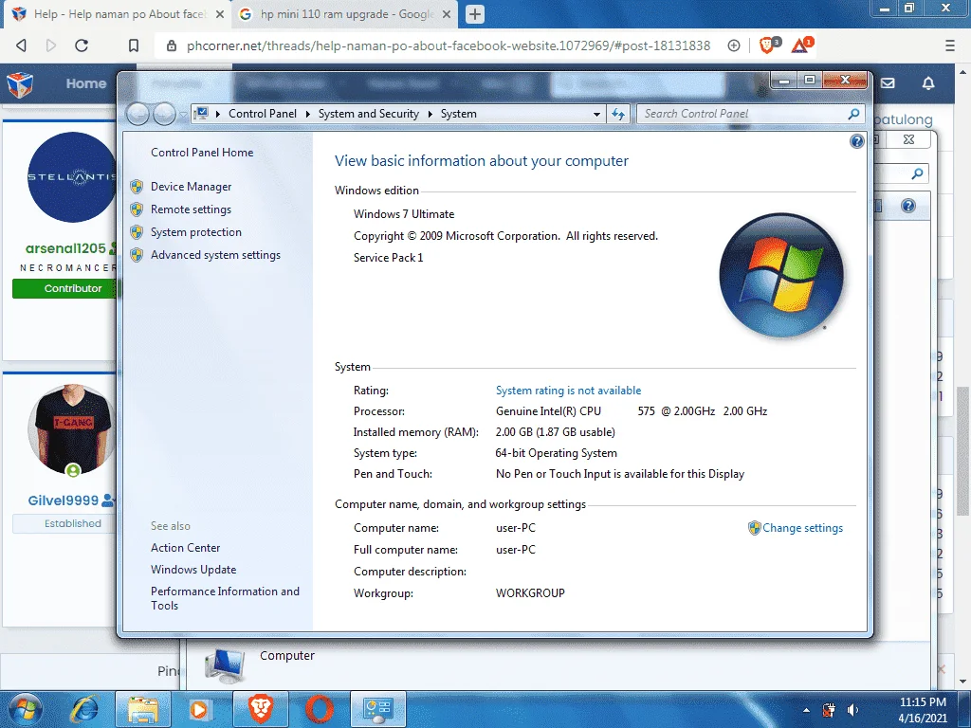Close the Google search tab
The image size is (971, 728).
pyautogui.click(x=447, y=14)
